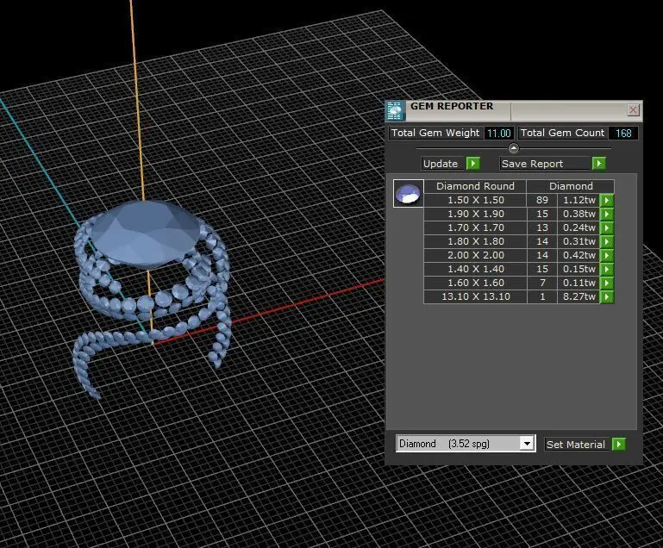Open the Diamond (3.52 spg) material dropdown
This screenshot has width=663, height=548.
[x=527, y=444]
